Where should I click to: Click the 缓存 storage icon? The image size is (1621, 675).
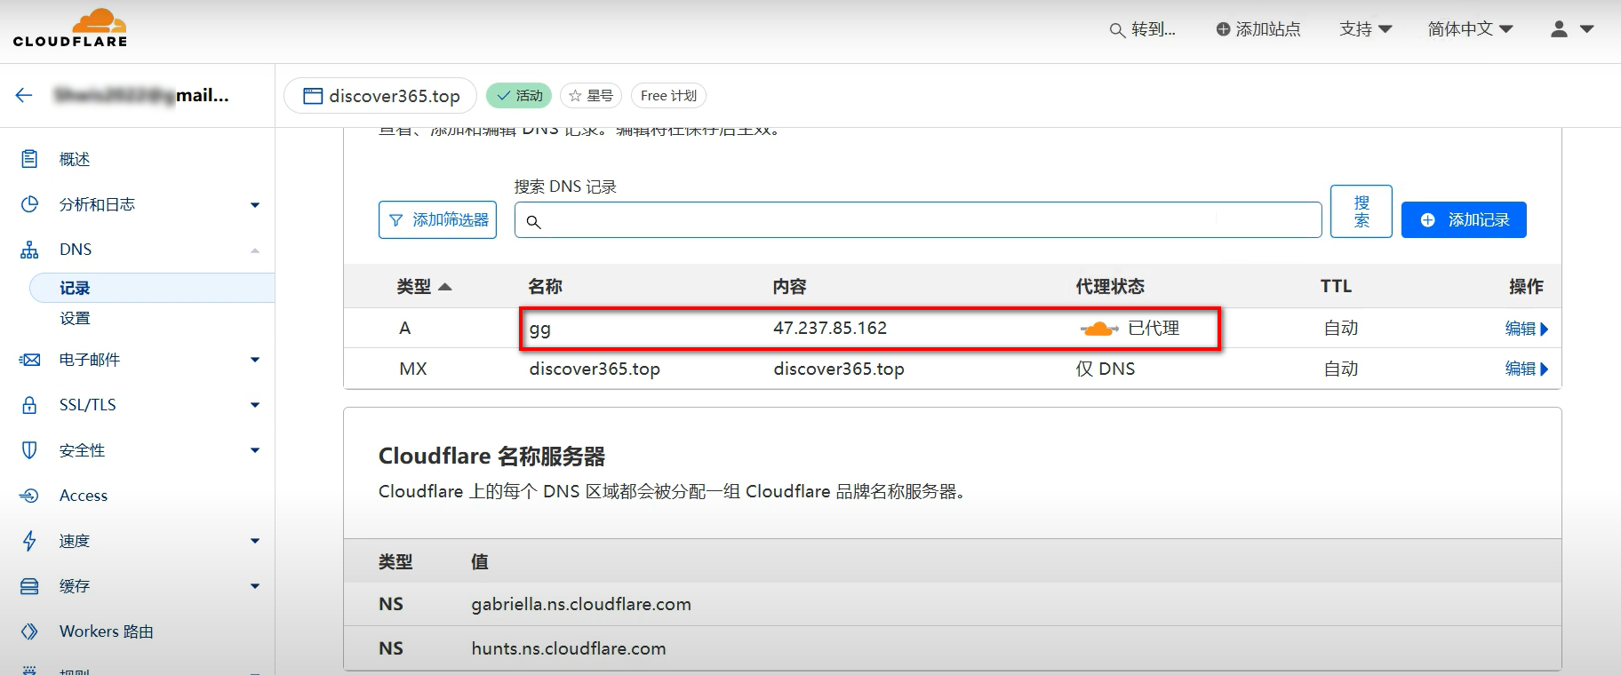click(x=29, y=586)
